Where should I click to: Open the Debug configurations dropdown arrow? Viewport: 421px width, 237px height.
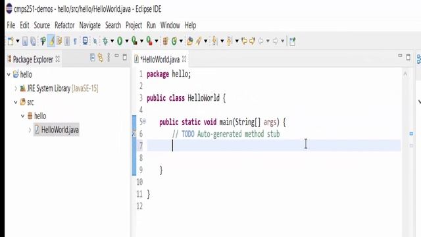tap(112, 41)
